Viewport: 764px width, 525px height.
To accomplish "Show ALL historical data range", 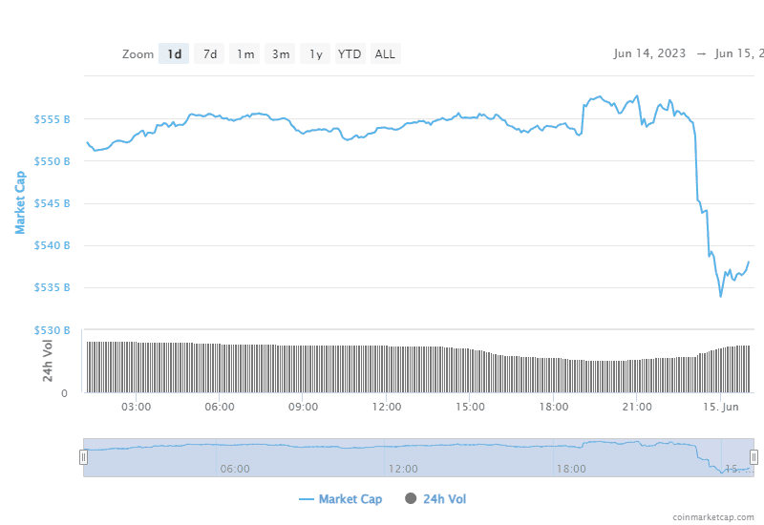I will click(x=385, y=54).
